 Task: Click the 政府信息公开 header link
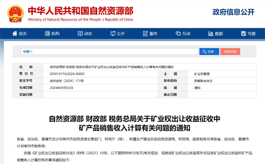[x=233, y=12]
